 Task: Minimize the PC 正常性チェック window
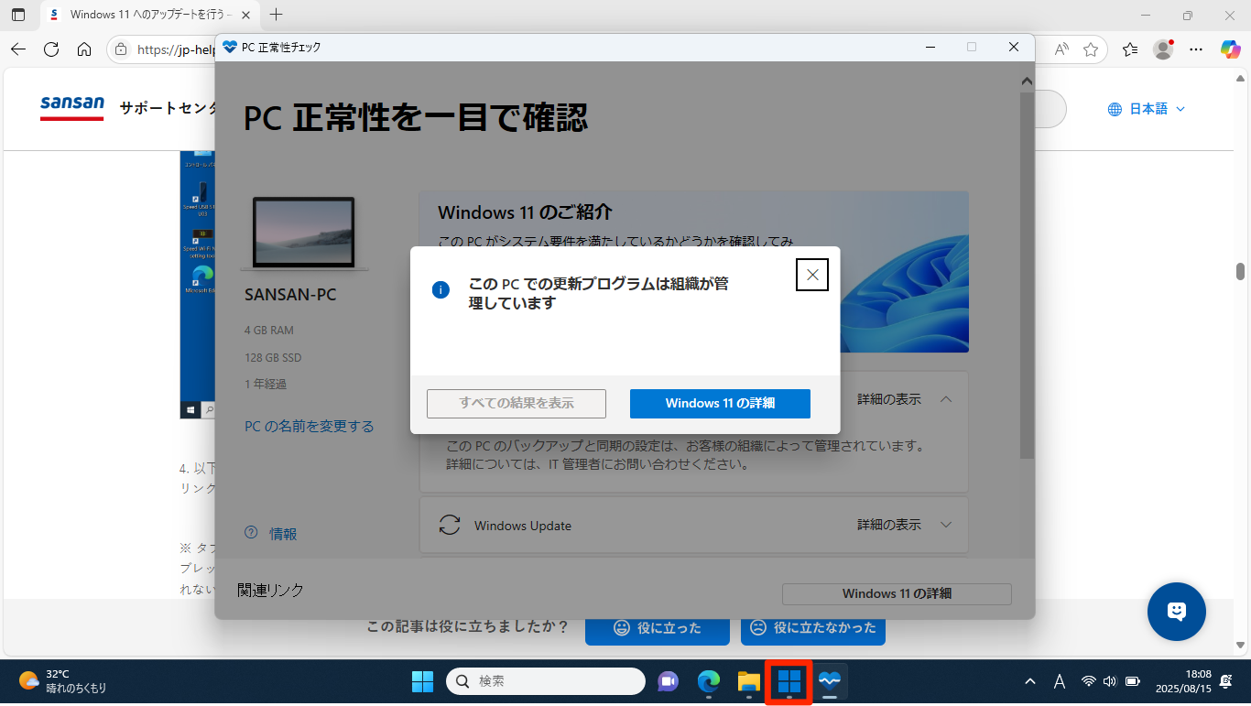tap(930, 47)
